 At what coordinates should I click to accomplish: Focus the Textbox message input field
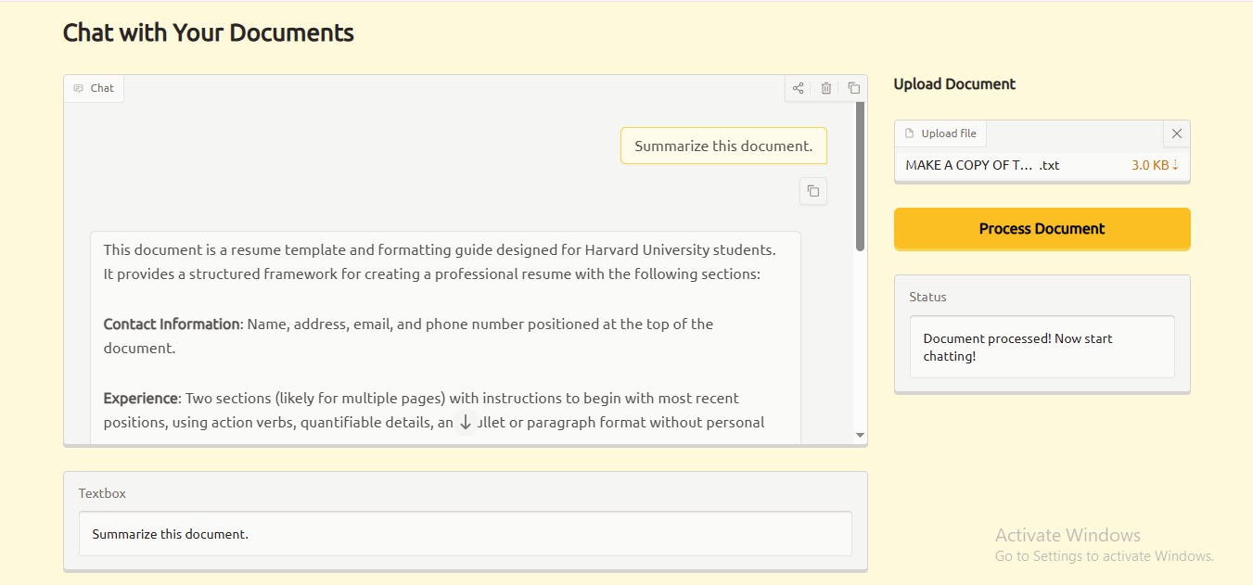465,534
